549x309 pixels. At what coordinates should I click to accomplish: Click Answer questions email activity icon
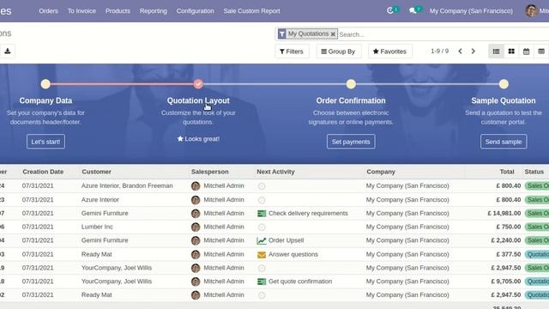pos(262,255)
